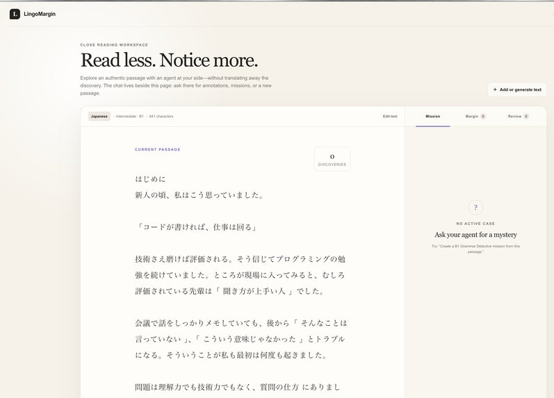Viewport: 554px width, 398px height.
Task: Click the line starting '問題は理解力でも技術力'
Action: point(238,387)
